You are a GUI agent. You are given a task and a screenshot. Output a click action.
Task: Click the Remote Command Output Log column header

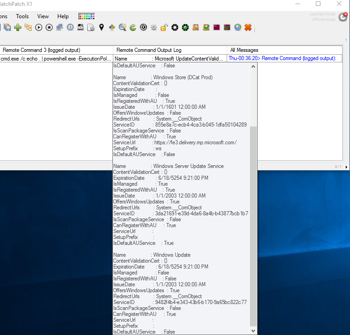coord(170,50)
